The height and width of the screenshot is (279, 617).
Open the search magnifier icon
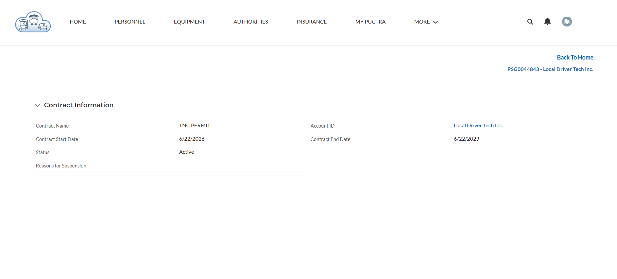pyautogui.click(x=530, y=22)
